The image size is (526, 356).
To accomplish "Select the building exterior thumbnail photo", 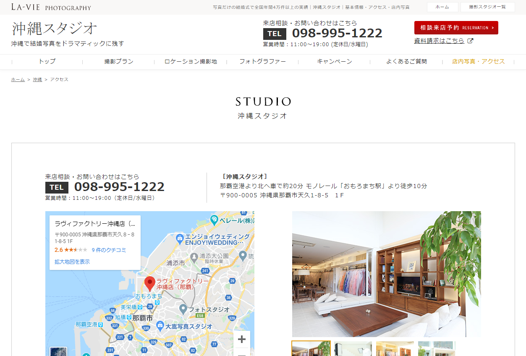I will pos(437,348).
